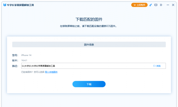Click the 路径 label
The image size is (178, 107).
coord(15,66)
